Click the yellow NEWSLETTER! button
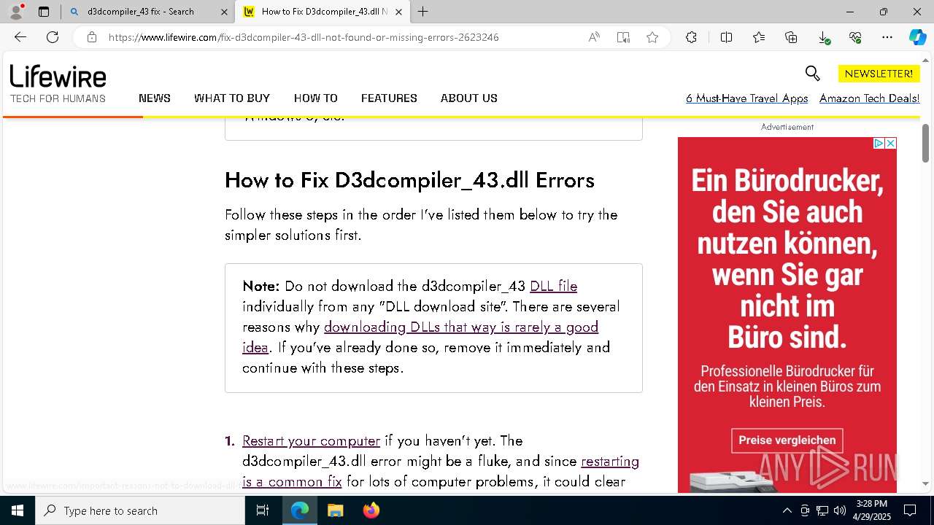The image size is (934, 525). pyautogui.click(x=879, y=74)
